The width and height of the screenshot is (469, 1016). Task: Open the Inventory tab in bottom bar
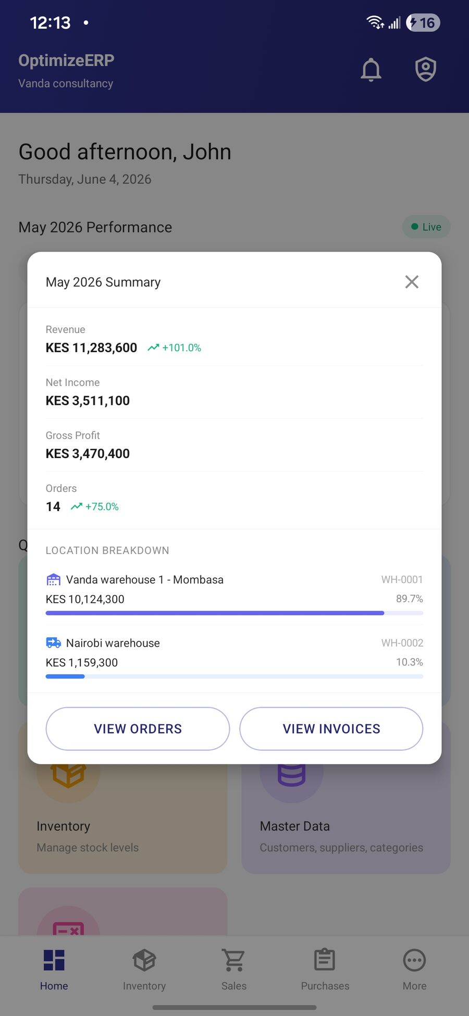tap(144, 970)
